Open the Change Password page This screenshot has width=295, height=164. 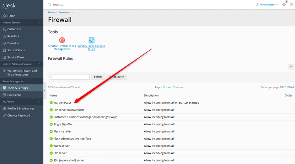click(x=19, y=115)
